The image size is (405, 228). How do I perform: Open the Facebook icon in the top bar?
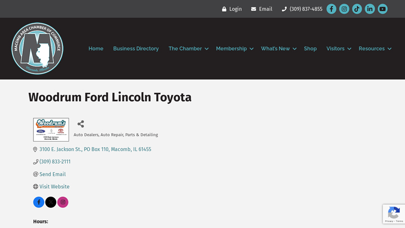pos(331,9)
